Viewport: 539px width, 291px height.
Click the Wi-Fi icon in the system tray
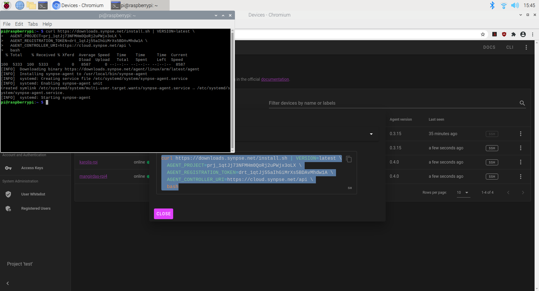pyautogui.click(x=504, y=5)
